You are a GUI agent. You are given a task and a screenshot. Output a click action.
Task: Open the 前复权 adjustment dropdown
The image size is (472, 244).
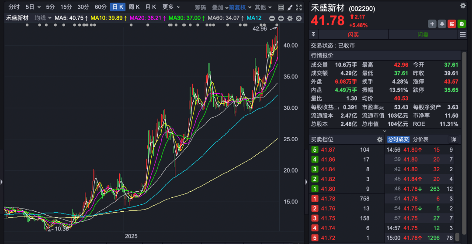[240, 7]
